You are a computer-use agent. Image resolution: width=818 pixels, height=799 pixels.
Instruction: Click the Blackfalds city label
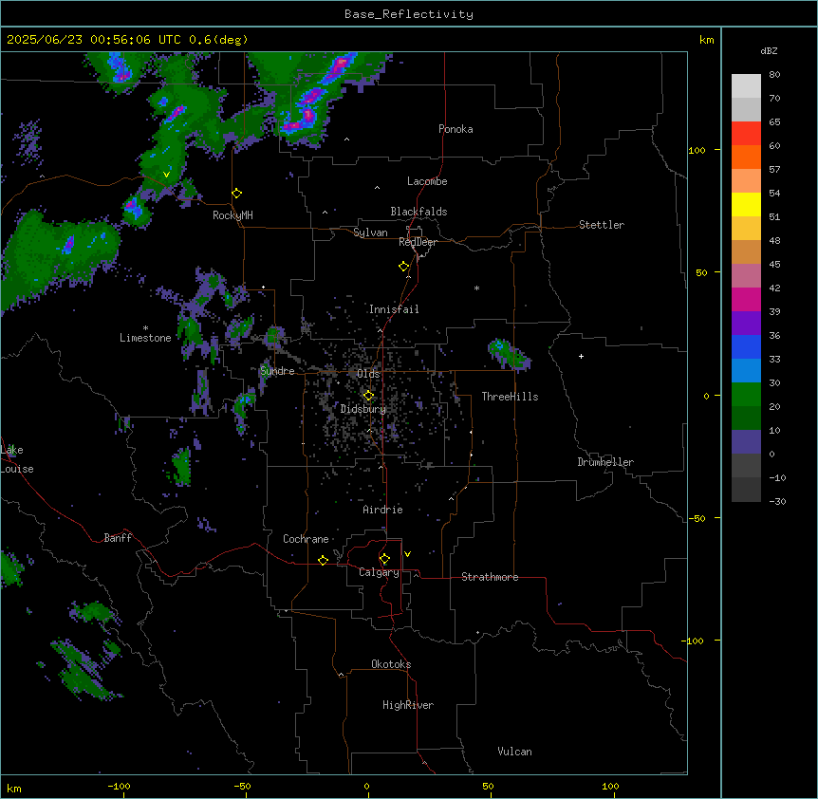[x=418, y=212]
